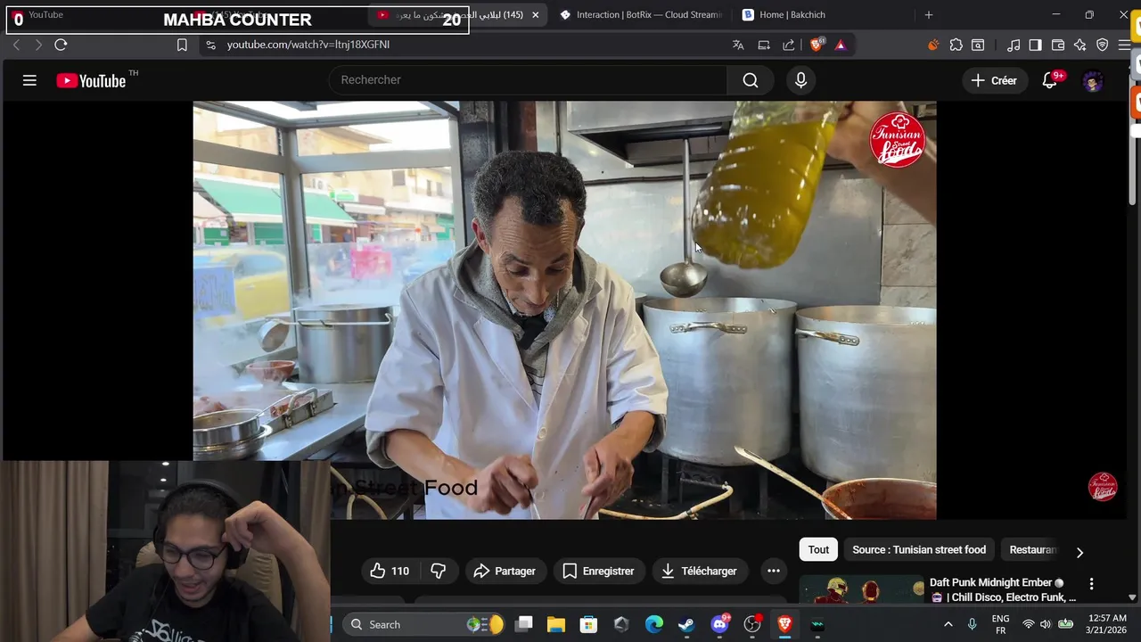Switch to the Interaction | BotRix tab
Image resolution: width=1141 pixels, height=642 pixels.
[639, 15]
